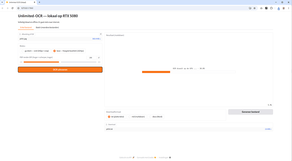Choose docx (Word) format
The width and height of the screenshot is (292, 161).
pos(156,117)
